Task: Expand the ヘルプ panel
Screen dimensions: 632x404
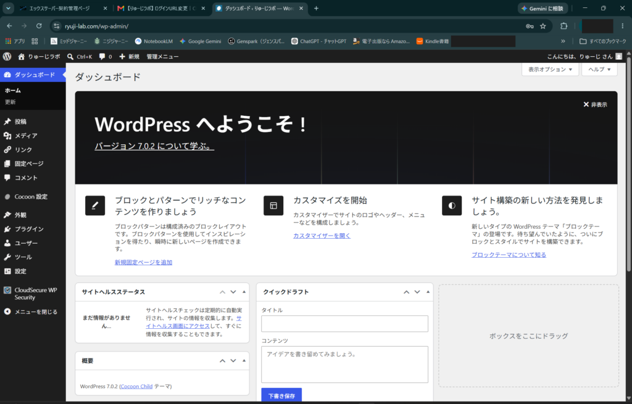Action: [x=599, y=69]
